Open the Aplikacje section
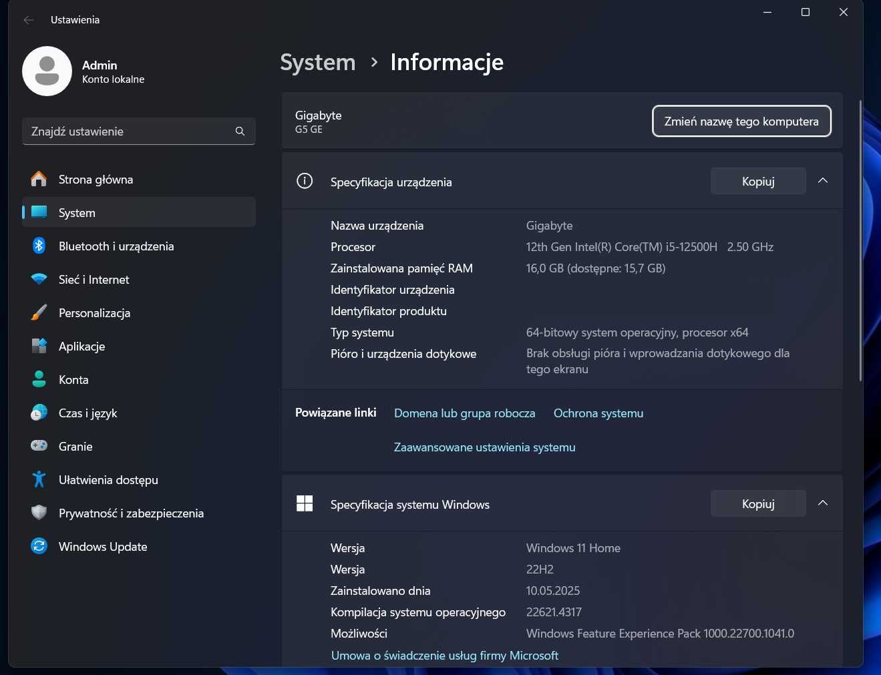The height and width of the screenshot is (675, 881). (139, 347)
